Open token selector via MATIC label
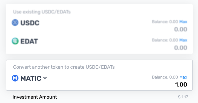 coord(31,78)
